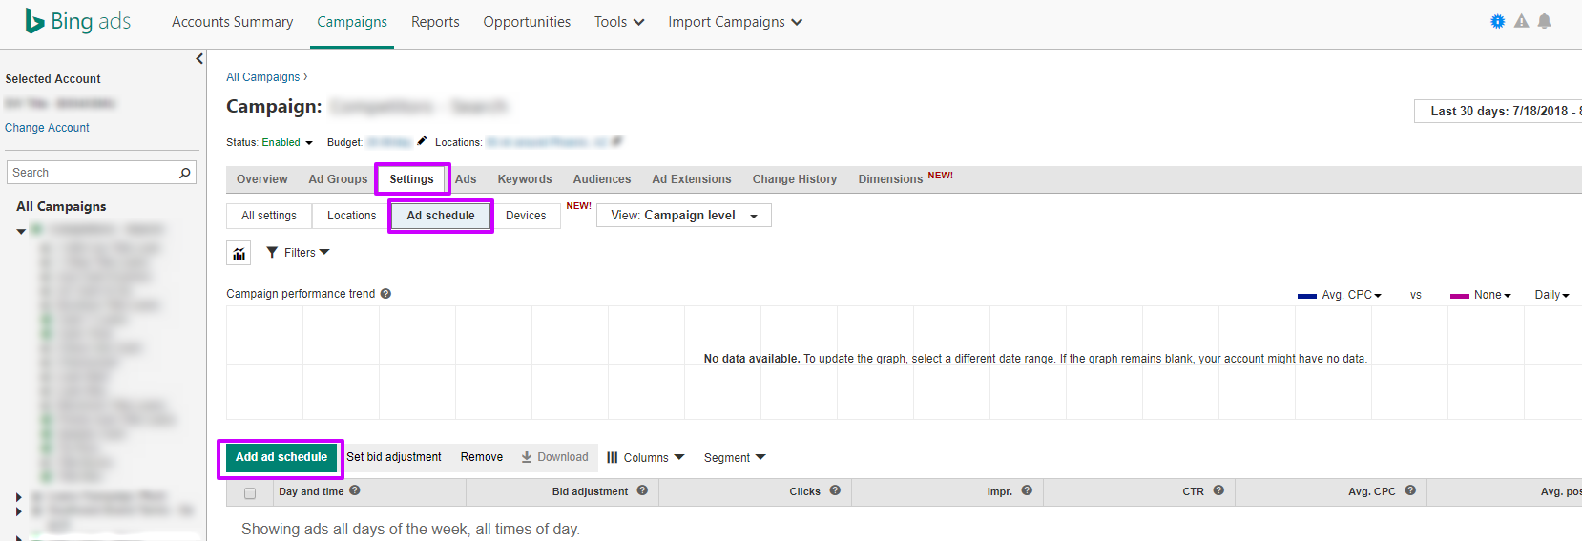Open the warning alerts triangle icon

1521,21
